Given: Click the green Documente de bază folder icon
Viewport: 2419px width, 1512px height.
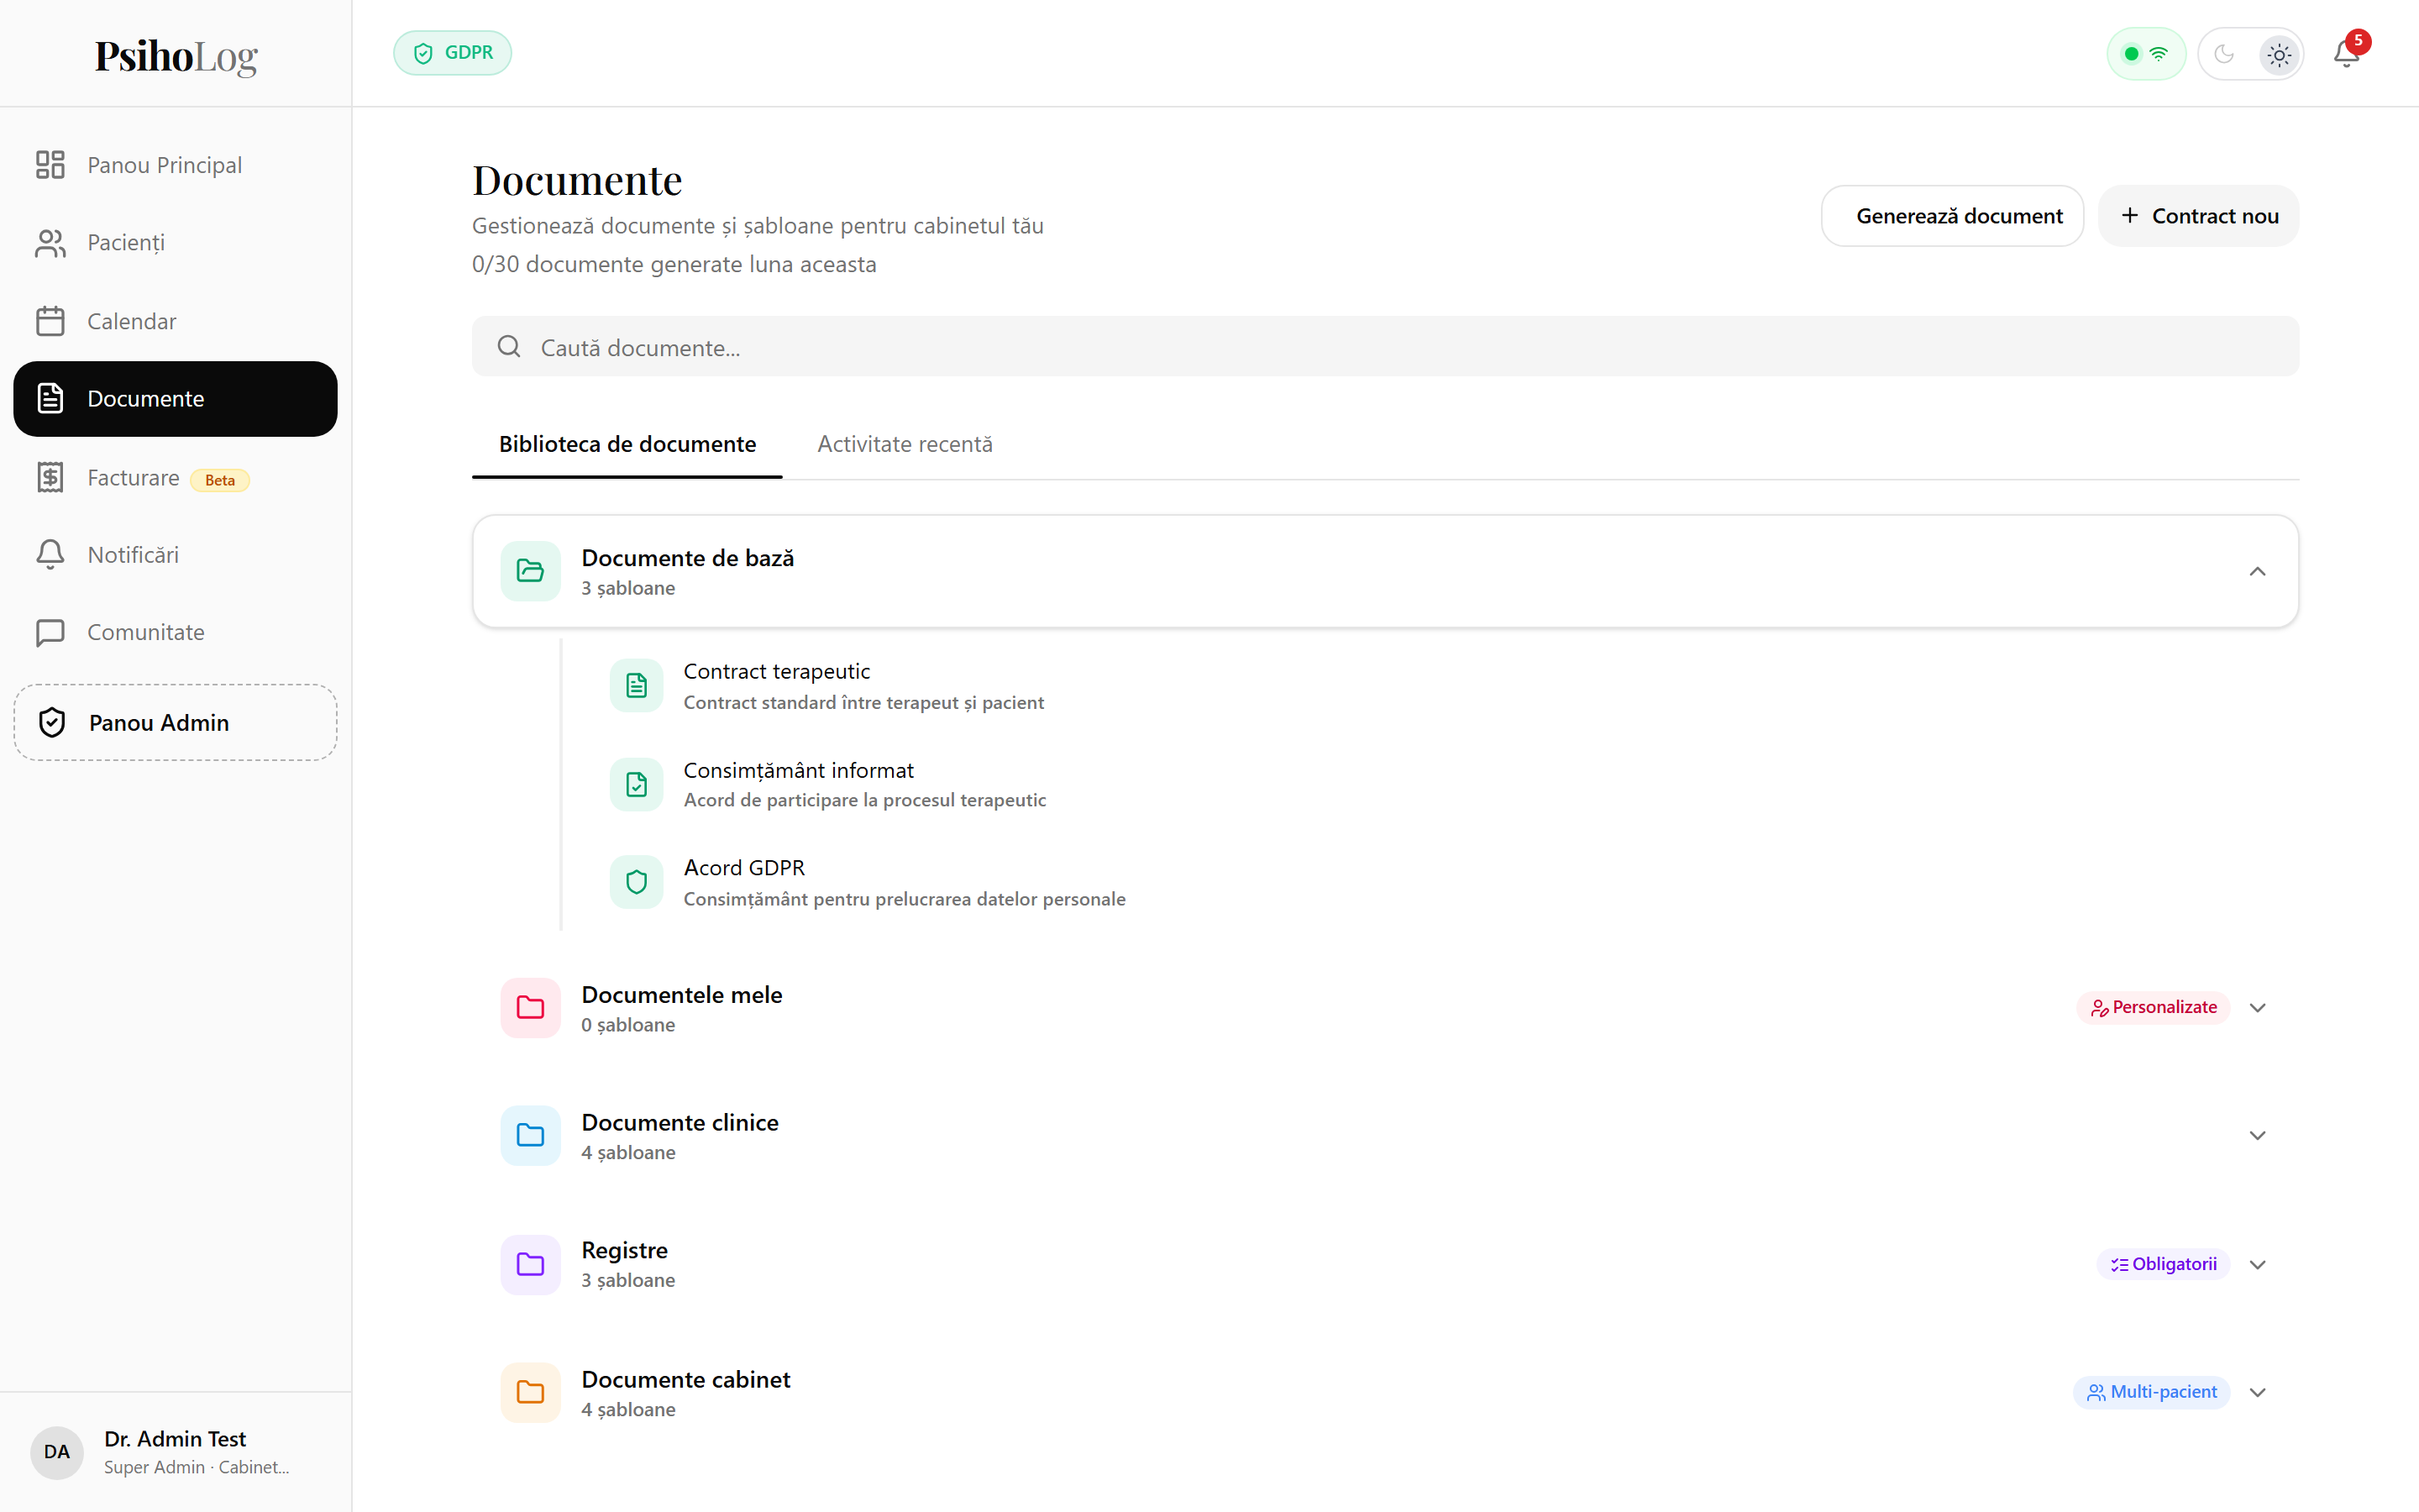Looking at the screenshot, I should pyautogui.click(x=531, y=571).
